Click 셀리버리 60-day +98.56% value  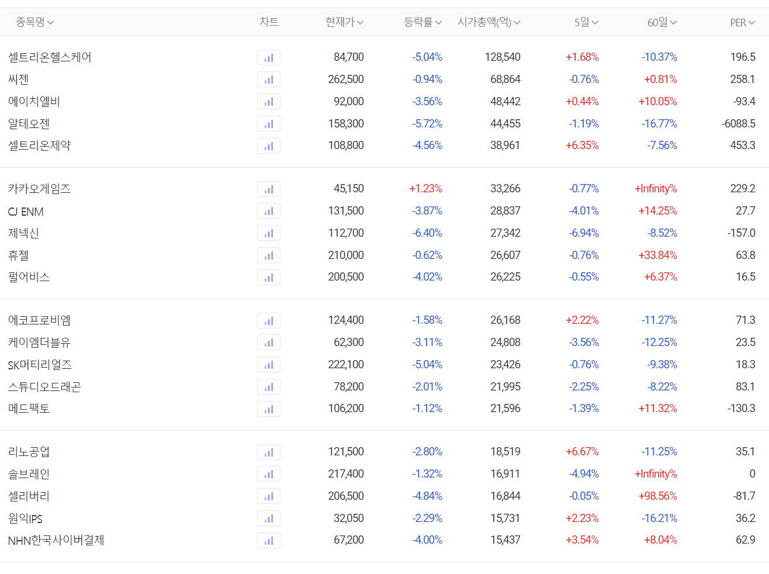(x=657, y=496)
